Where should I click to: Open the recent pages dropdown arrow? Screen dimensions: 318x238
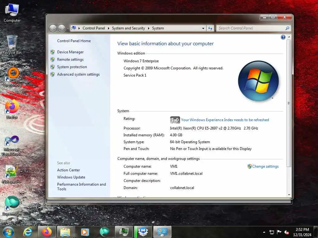pos(68,29)
